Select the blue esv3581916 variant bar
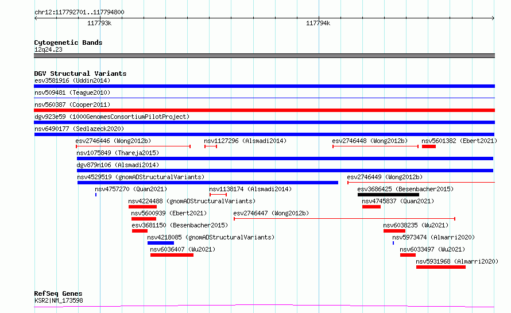The width and height of the screenshot is (511, 313). click(x=264, y=86)
